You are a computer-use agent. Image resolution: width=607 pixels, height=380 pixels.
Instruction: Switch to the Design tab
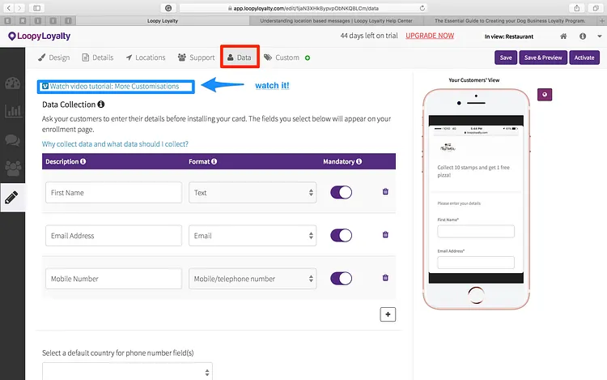(54, 58)
